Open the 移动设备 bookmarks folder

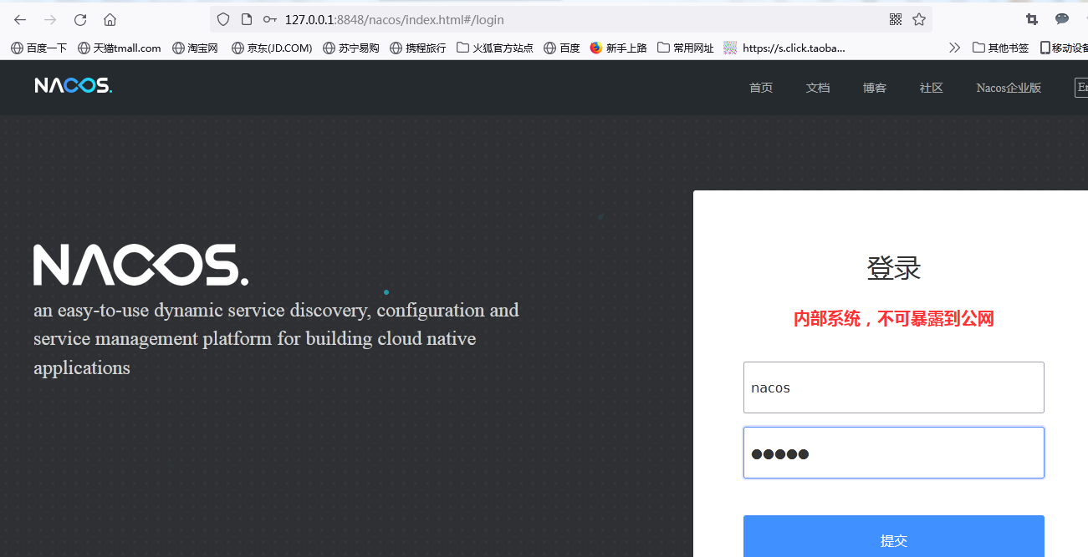(x=1064, y=48)
